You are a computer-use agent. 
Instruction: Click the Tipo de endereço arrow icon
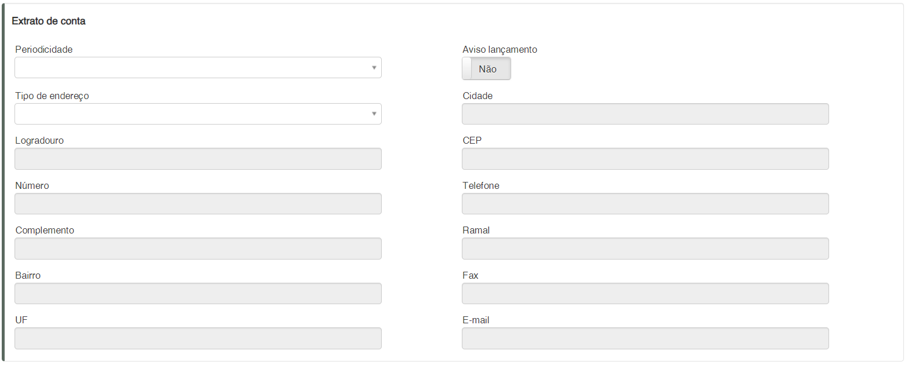click(x=374, y=114)
